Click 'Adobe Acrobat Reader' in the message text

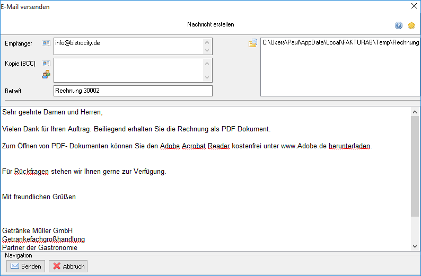pos(195,146)
